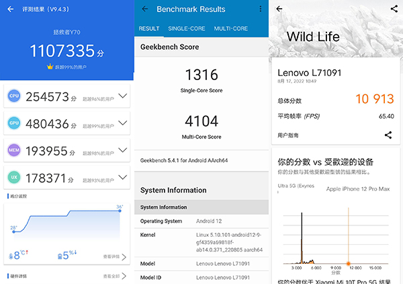
Task: Share the AnTuTu benchmark result
Action: pyautogui.click(x=123, y=9)
